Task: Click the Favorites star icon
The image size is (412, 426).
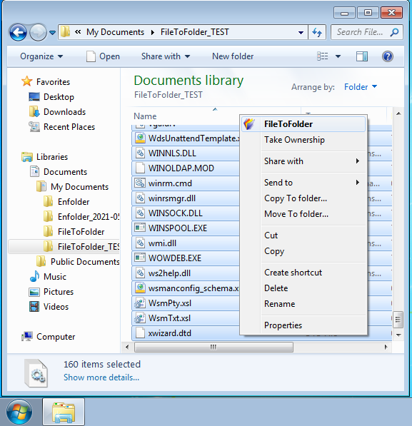Action: 27,81
